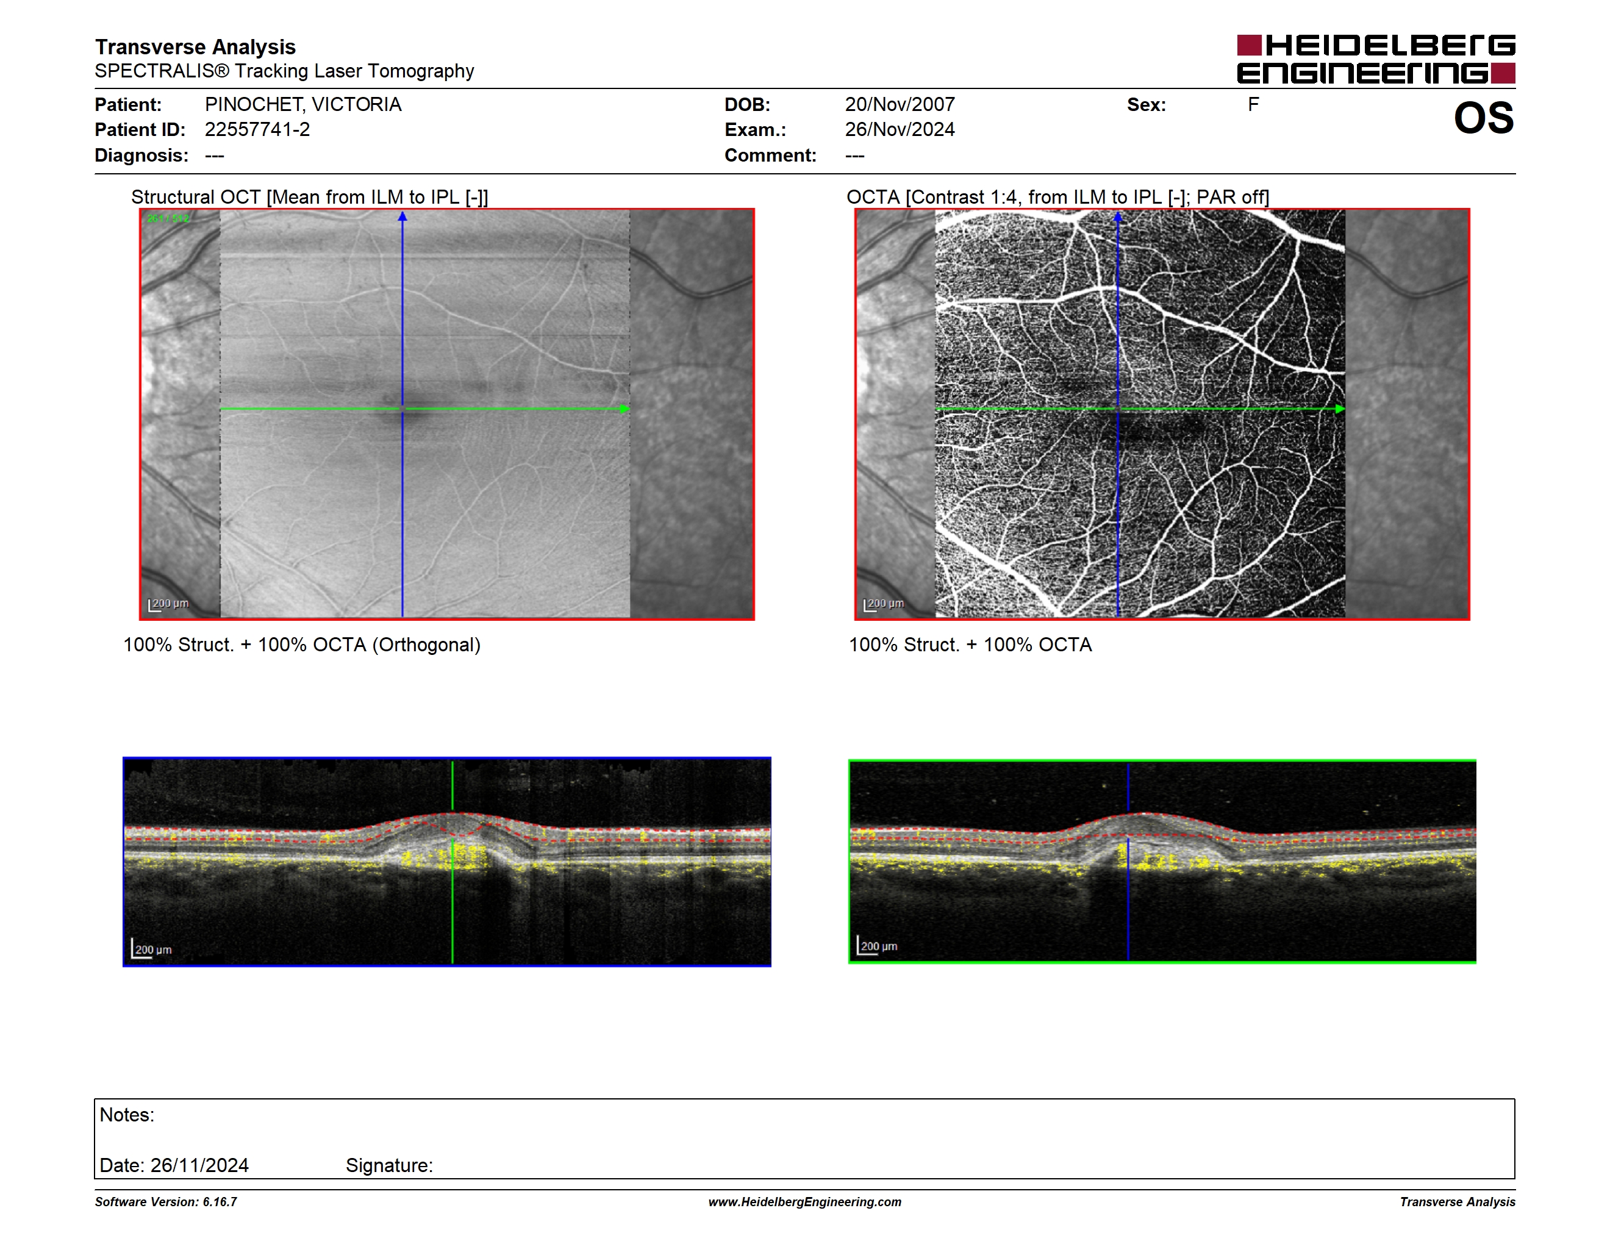Viewport: 1610px width, 1244px height.
Task: Click the green position line in blue-framed B-scan
Action: pos(452,862)
